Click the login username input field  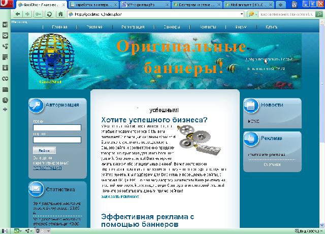(x=50, y=128)
